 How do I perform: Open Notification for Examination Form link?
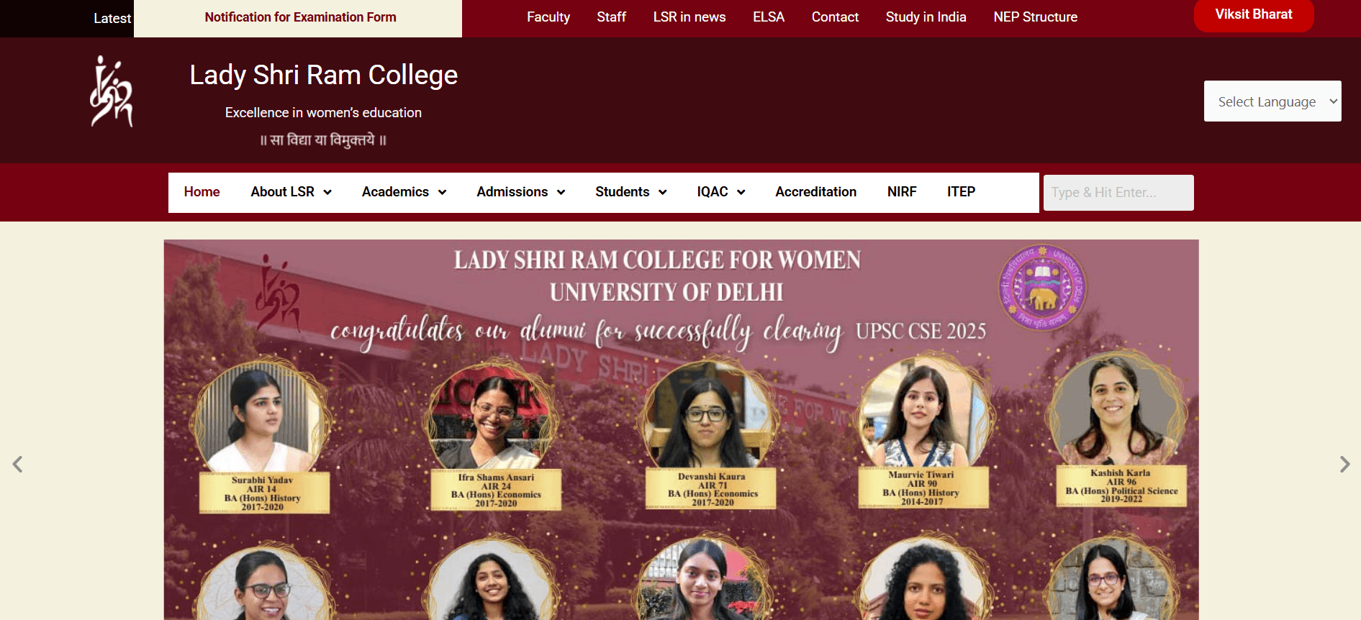[300, 17]
